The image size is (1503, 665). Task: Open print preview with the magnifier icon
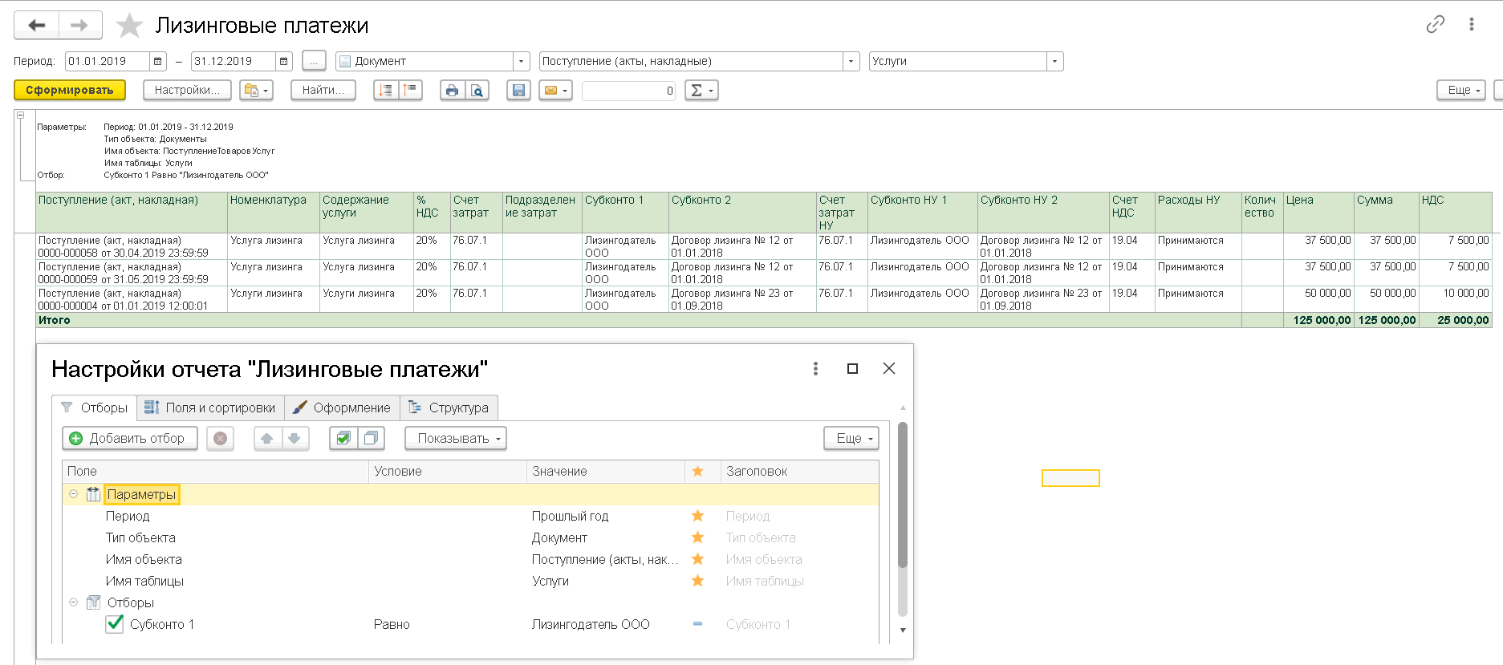click(x=477, y=91)
